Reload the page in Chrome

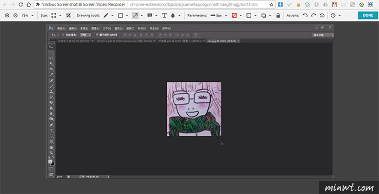point(21,4)
